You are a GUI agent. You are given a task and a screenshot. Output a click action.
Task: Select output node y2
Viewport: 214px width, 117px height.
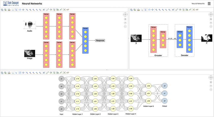165,86
